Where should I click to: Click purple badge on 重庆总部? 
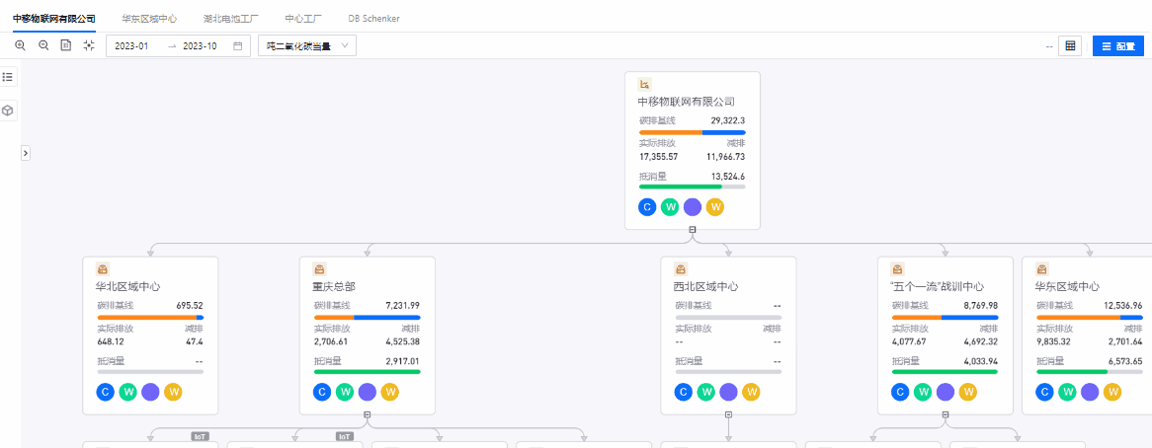[x=368, y=392]
